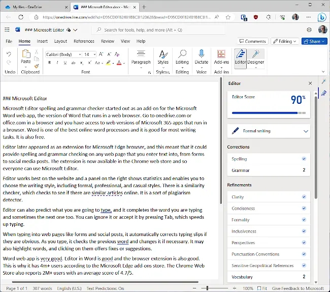Switch to the View tab
330x292 pixels.
click(x=125, y=41)
